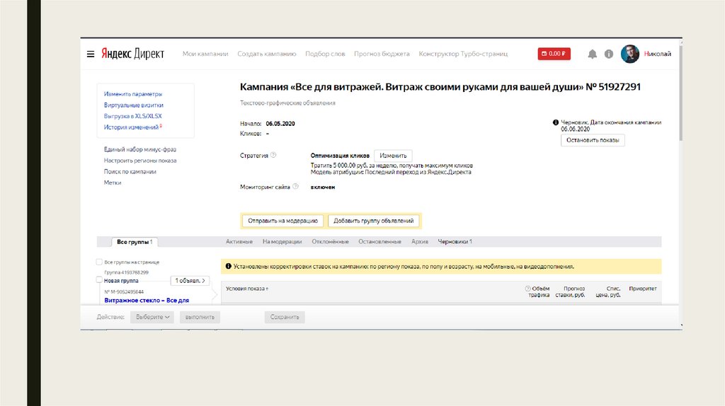Click the info icon in yellow notice

coord(228,266)
